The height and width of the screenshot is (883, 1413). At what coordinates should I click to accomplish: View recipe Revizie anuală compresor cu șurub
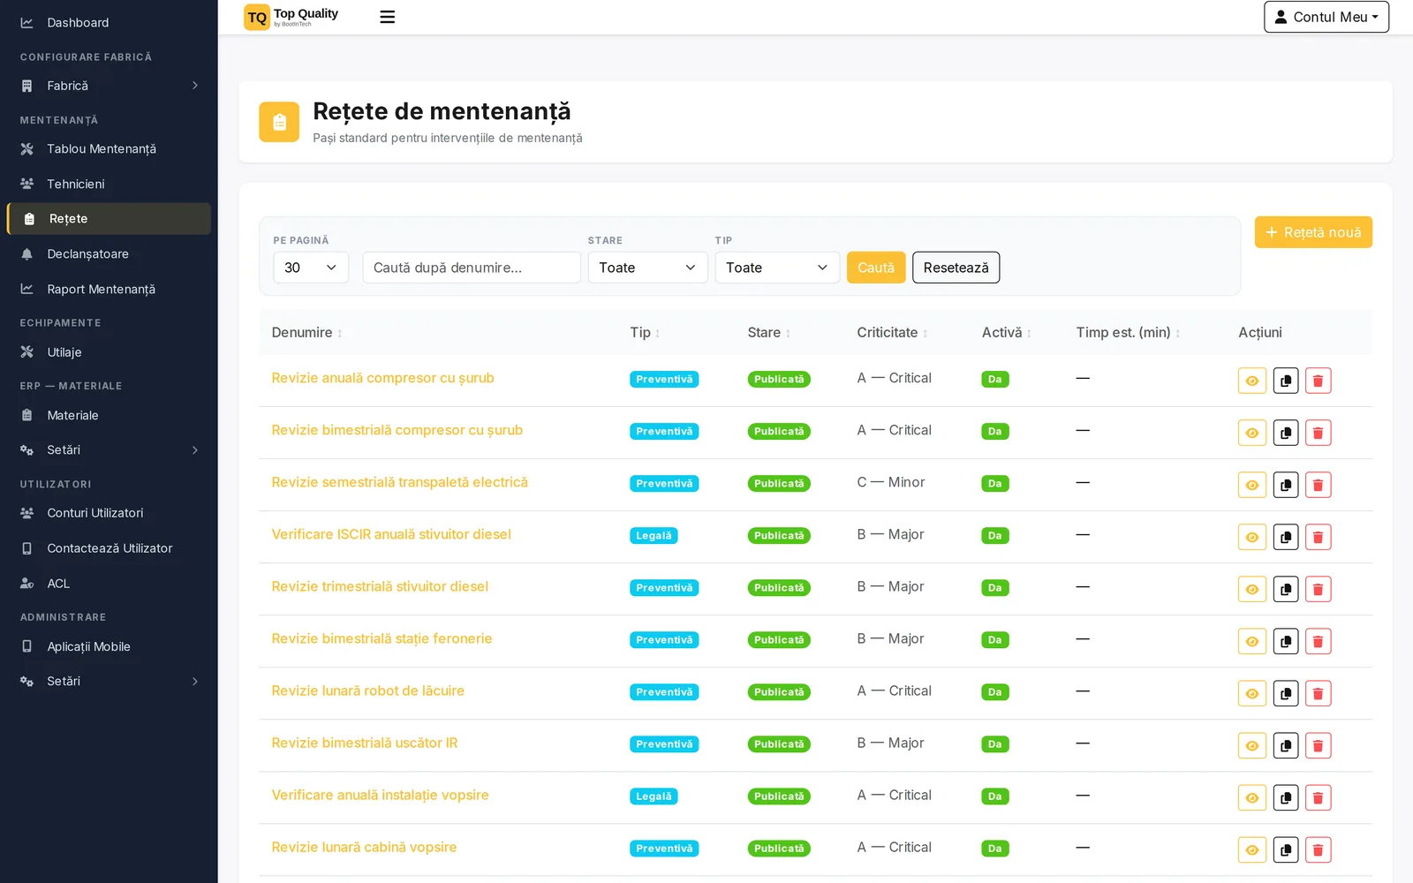pyautogui.click(x=1252, y=381)
